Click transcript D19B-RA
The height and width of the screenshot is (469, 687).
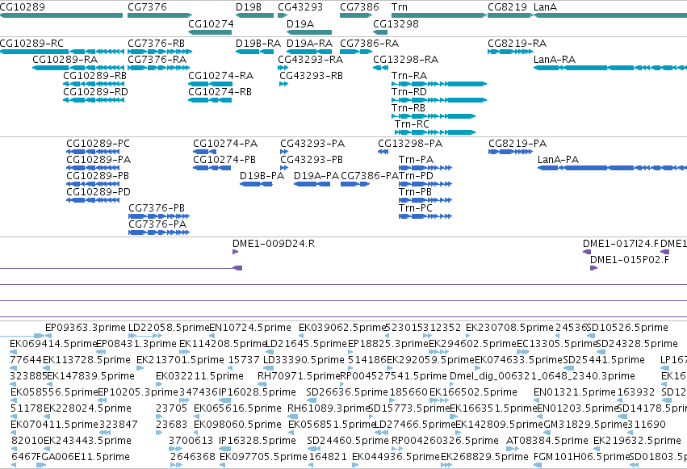point(258,44)
